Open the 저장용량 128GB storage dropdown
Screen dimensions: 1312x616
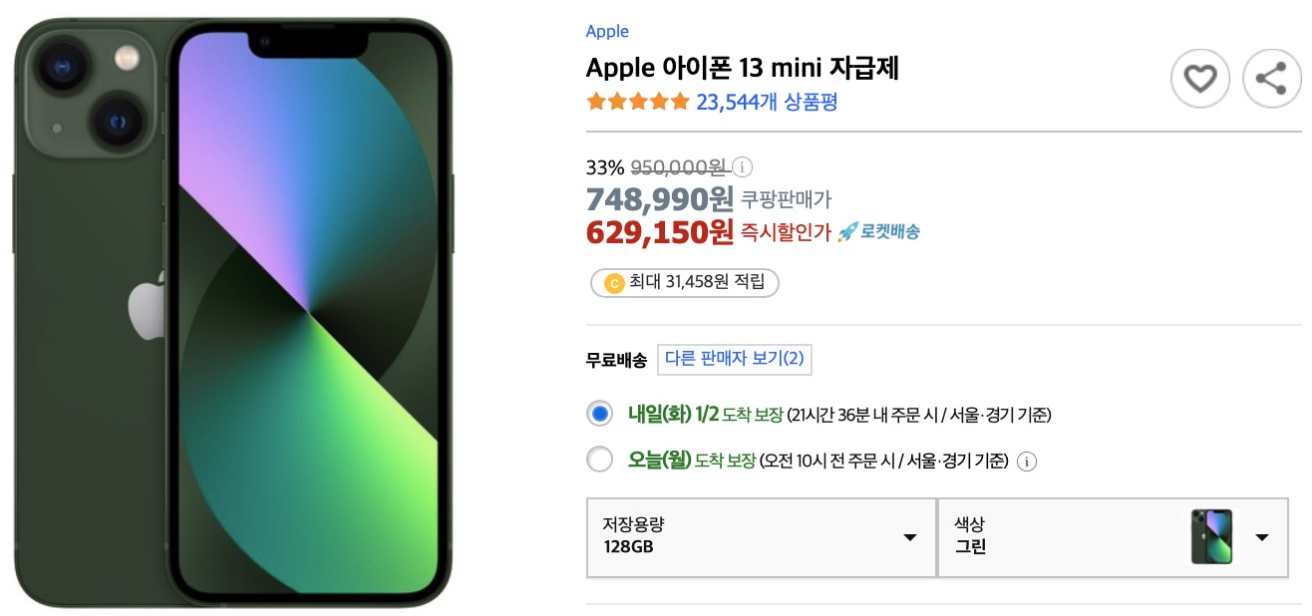[761, 537]
